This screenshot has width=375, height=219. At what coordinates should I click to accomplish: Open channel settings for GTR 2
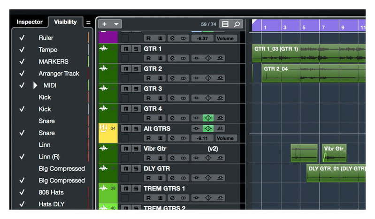(172, 78)
